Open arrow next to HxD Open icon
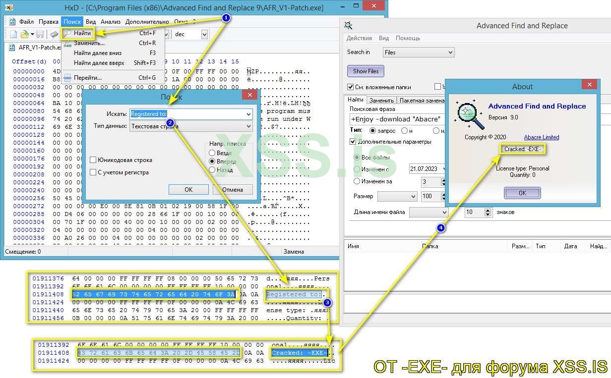The image size is (611, 378). coord(32,34)
